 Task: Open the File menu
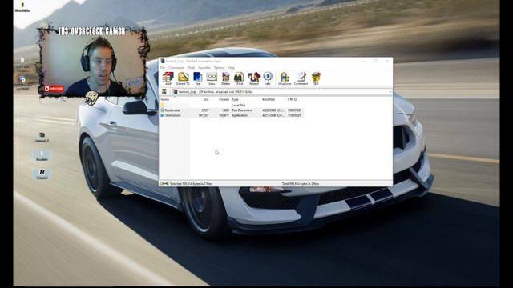[162, 67]
